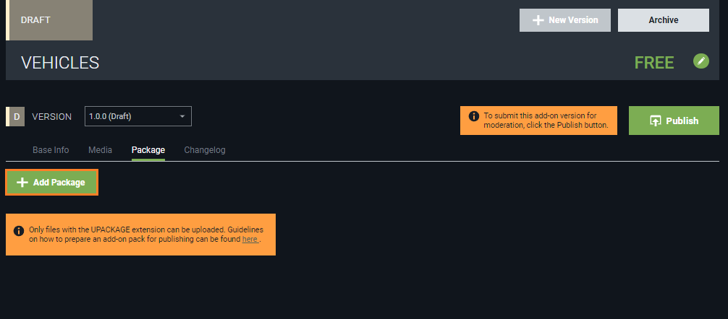This screenshot has height=319, width=728.
Task: Click the pencil edit icon beside FREE
Action: pyautogui.click(x=701, y=61)
